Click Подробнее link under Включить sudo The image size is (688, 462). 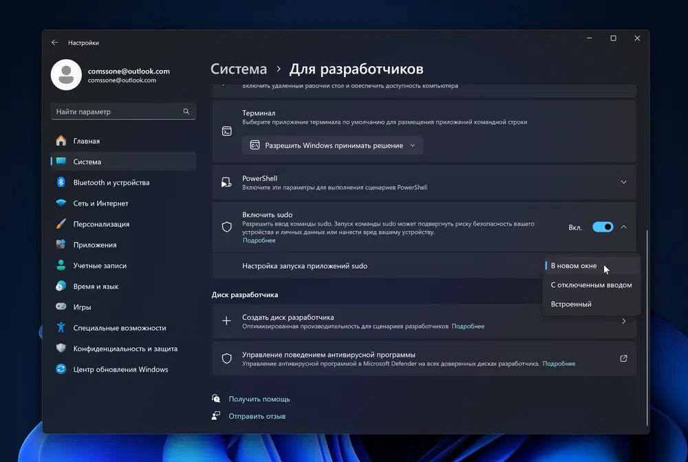pyautogui.click(x=259, y=240)
